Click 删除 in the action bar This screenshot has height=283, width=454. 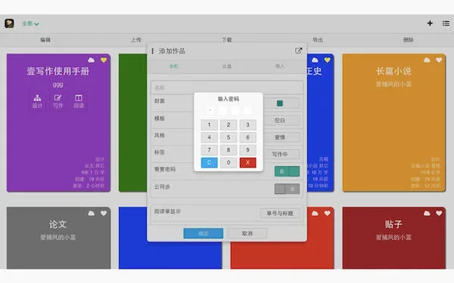(409, 40)
